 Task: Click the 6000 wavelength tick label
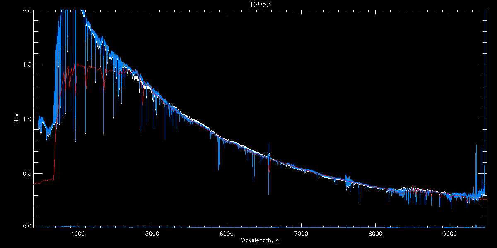(227, 234)
